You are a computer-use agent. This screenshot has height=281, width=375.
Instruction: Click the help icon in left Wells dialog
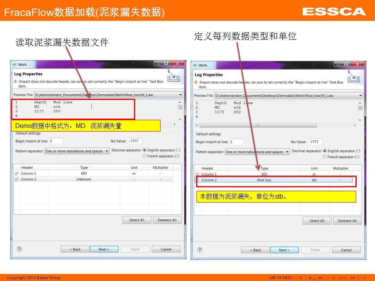(19, 249)
